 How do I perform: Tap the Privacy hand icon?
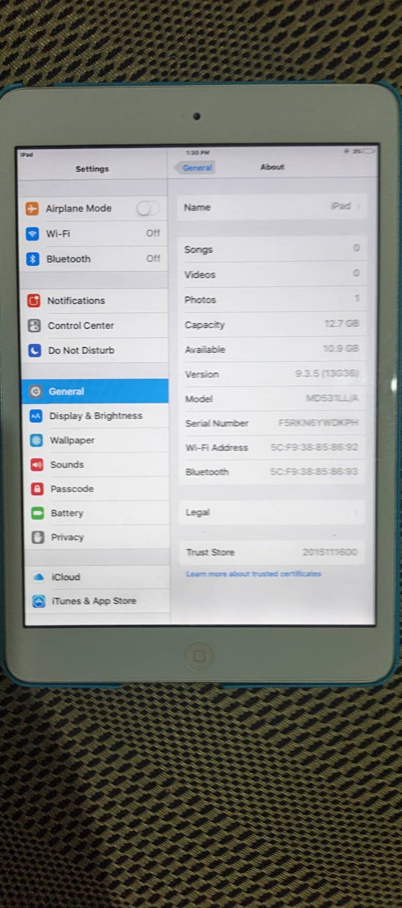38,537
